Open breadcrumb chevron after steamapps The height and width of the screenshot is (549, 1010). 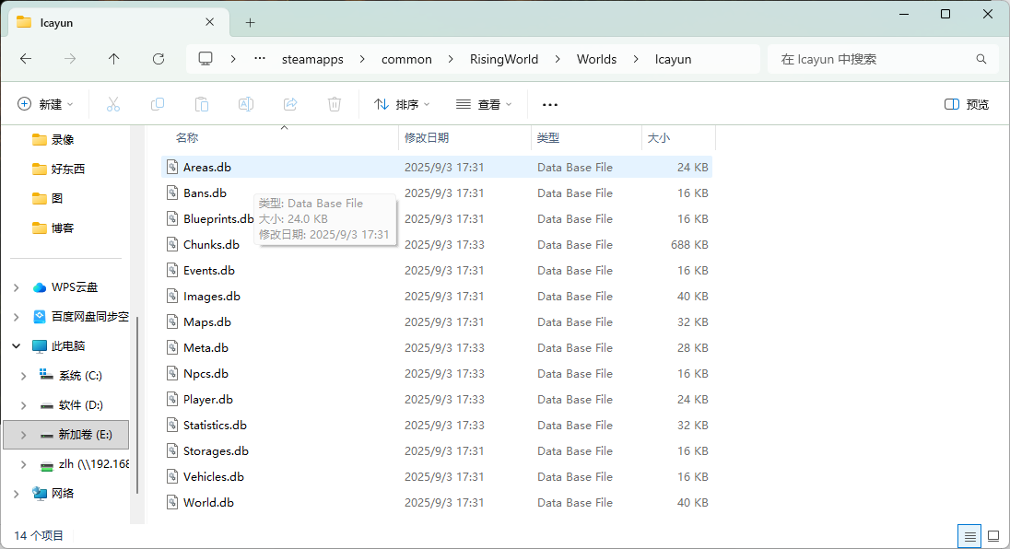pyautogui.click(x=363, y=59)
